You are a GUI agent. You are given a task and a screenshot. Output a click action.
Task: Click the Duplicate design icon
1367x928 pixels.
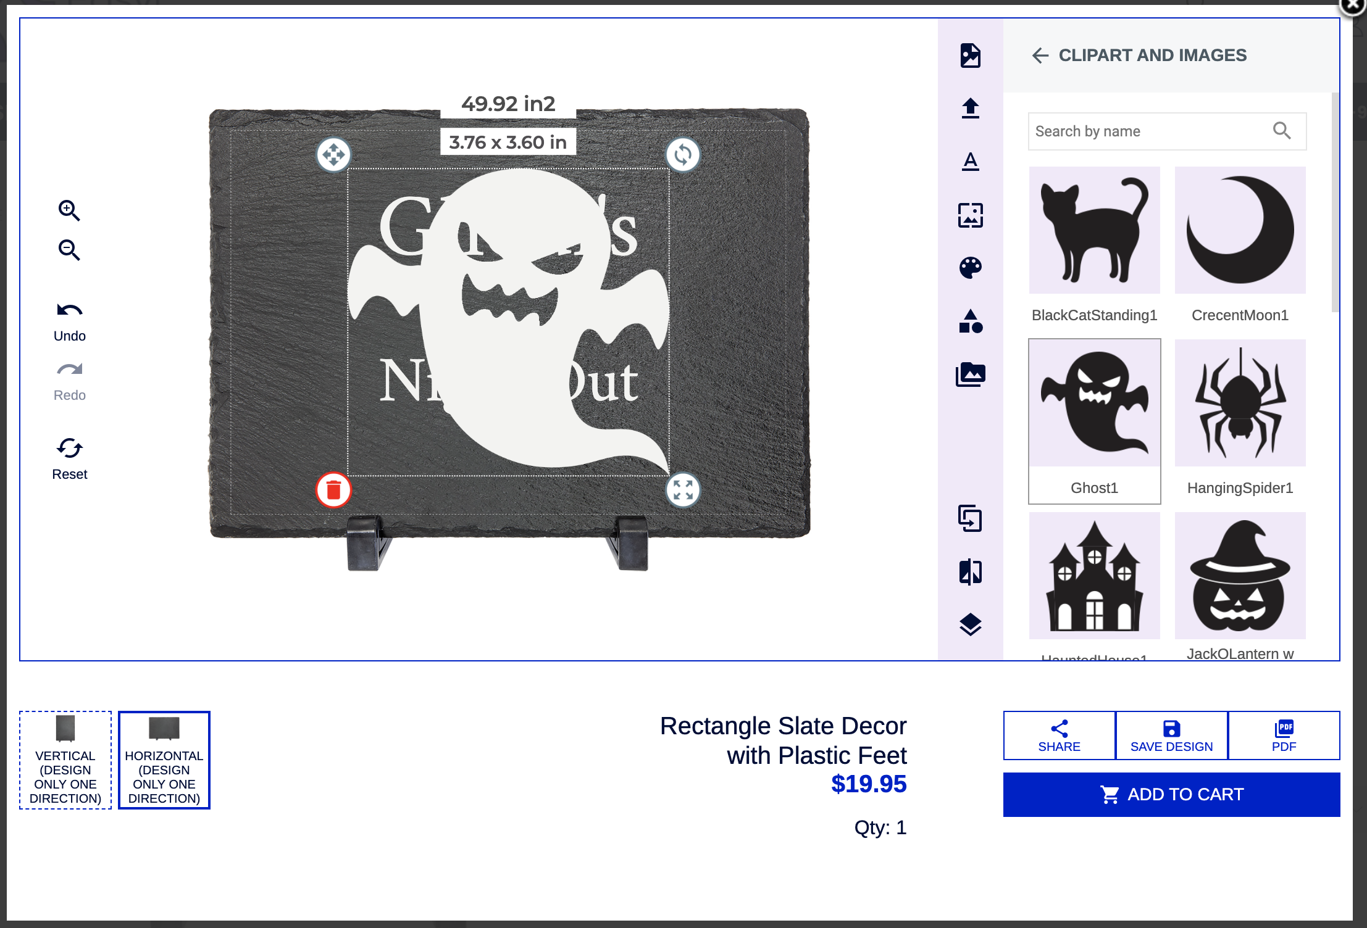(x=970, y=520)
